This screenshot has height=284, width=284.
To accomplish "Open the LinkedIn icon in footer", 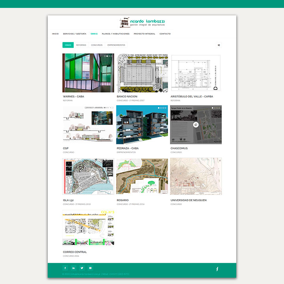I will (74, 268).
